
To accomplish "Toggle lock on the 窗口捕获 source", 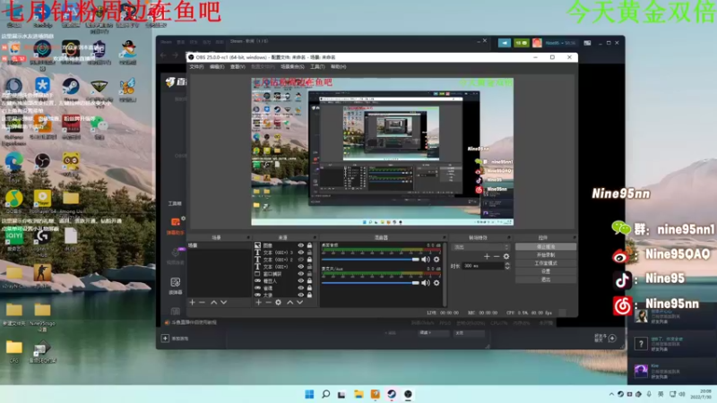I will click(309, 274).
